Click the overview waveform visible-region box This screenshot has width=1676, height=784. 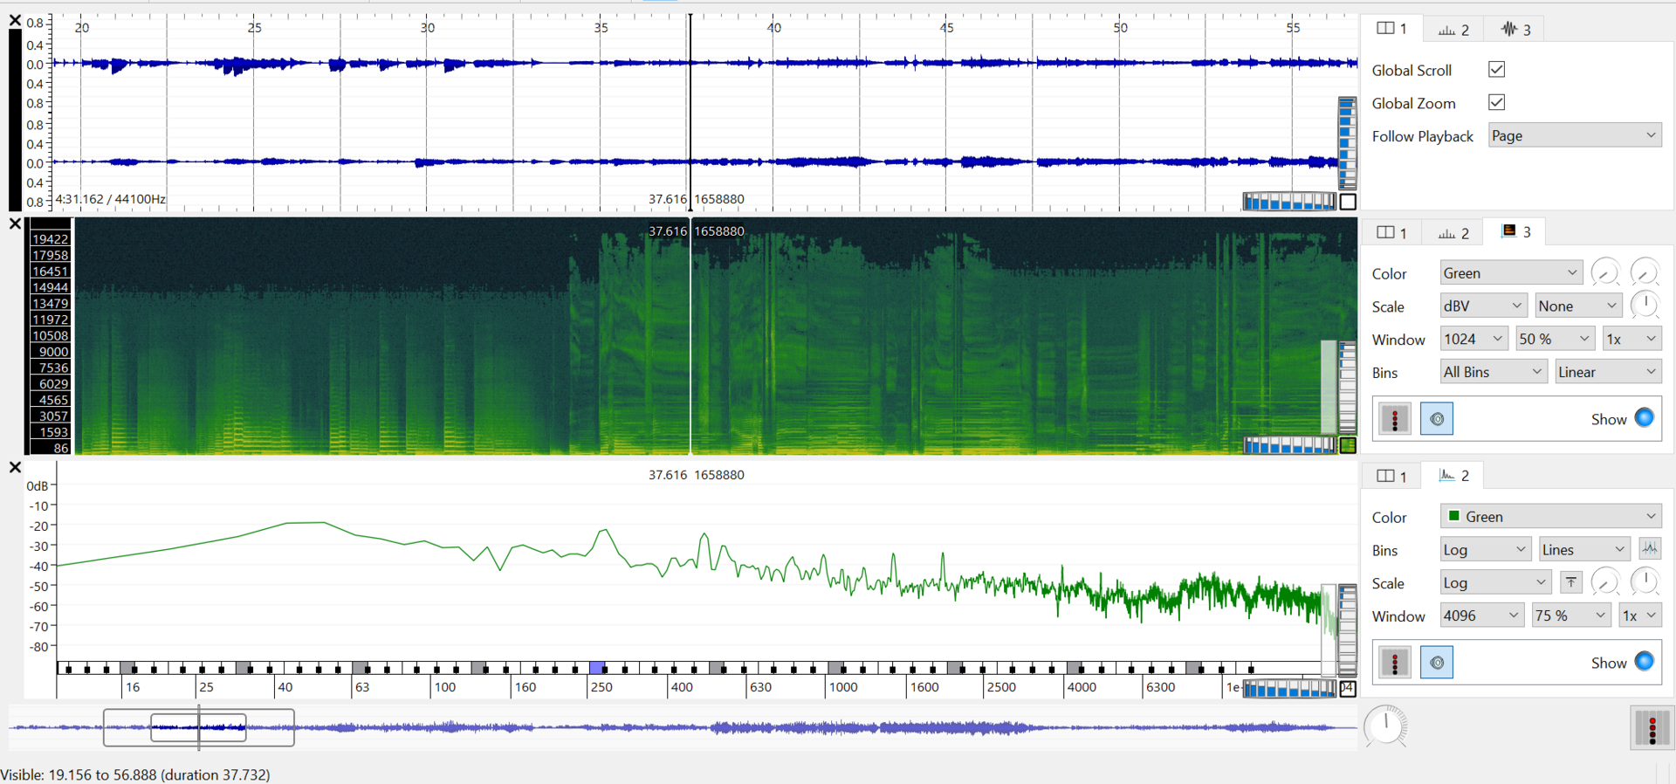pos(198,728)
